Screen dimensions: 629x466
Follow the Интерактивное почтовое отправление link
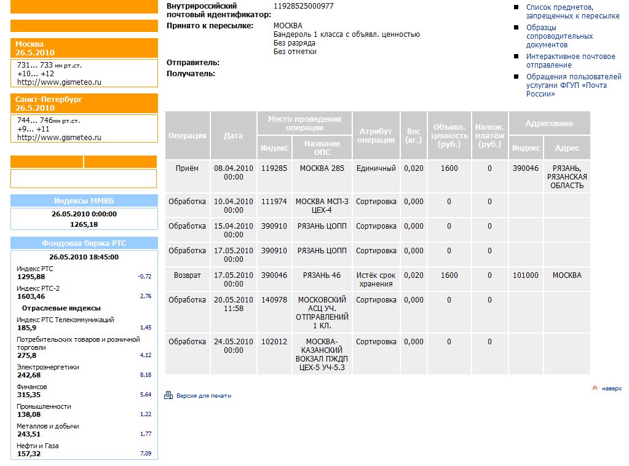(x=570, y=61)
